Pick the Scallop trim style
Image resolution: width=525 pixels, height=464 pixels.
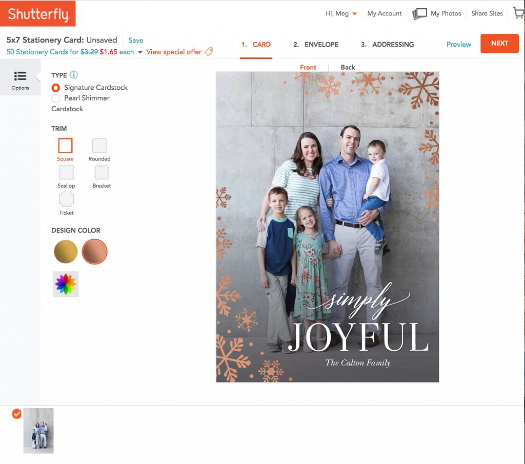point(66,173)
